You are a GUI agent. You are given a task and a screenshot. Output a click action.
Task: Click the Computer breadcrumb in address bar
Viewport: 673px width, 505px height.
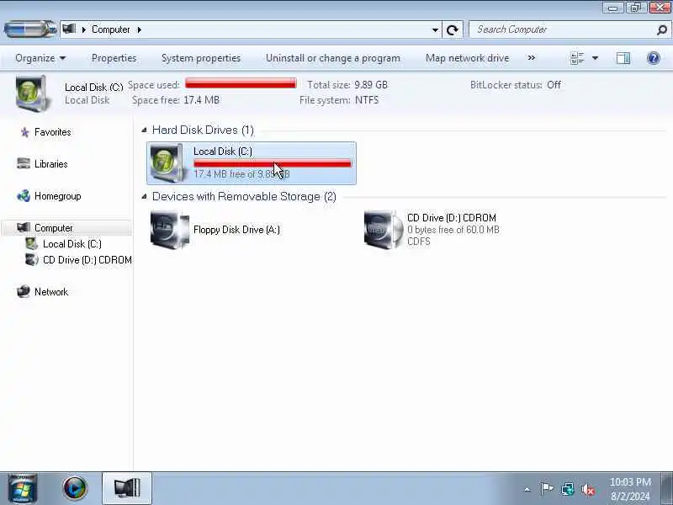[111, 29]
